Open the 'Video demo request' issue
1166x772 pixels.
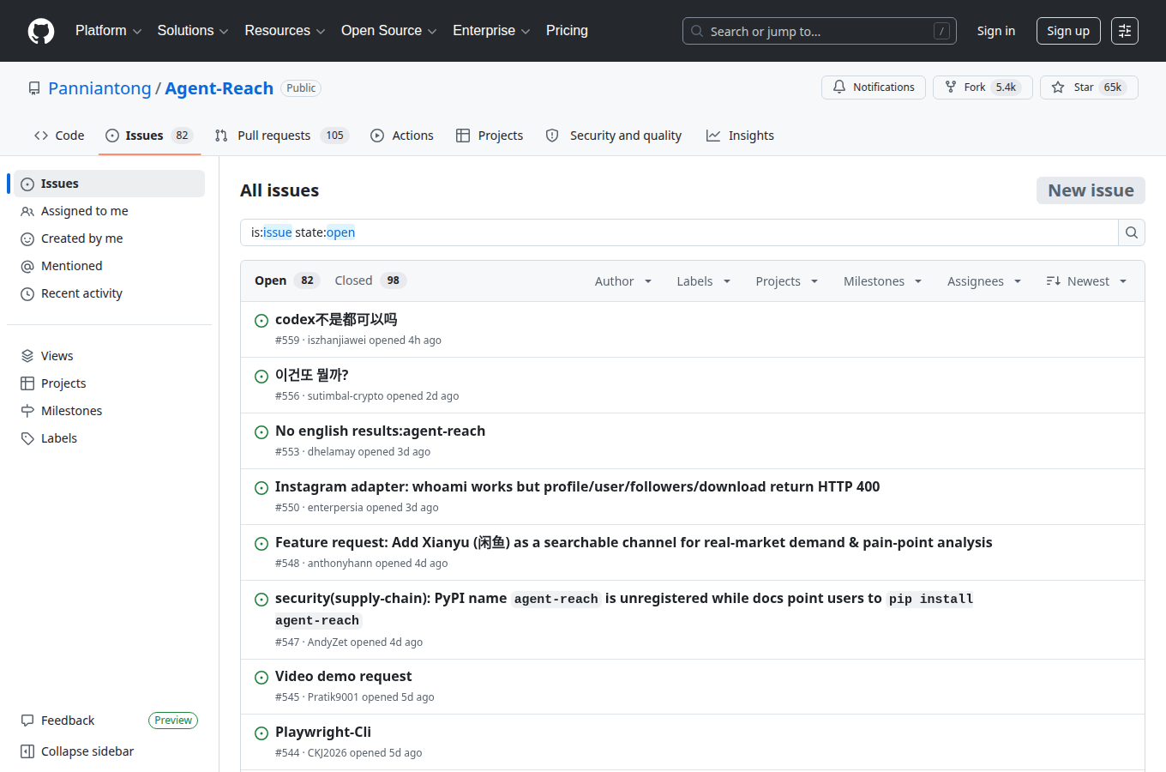[343, 676]
